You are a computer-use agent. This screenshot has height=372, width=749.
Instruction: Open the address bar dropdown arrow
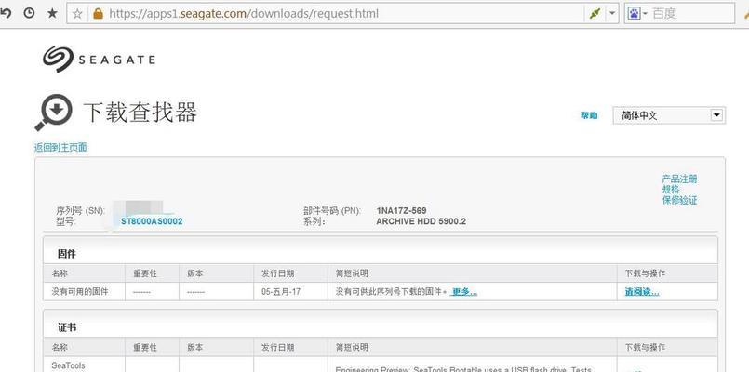pos(612,14)
